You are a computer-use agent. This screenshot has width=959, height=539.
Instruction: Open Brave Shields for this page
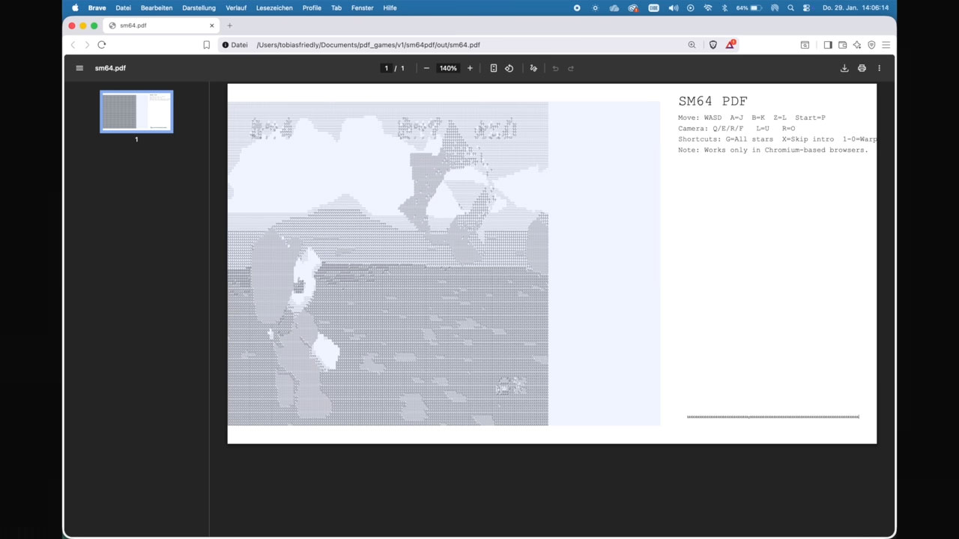[713, 44]
